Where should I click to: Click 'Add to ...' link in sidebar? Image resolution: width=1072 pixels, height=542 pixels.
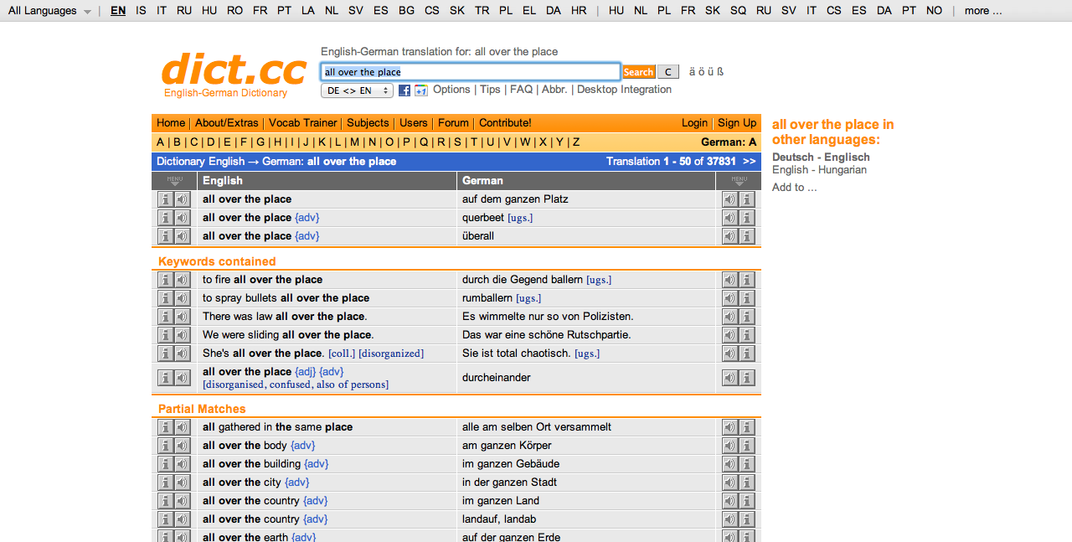pos(794,188)
